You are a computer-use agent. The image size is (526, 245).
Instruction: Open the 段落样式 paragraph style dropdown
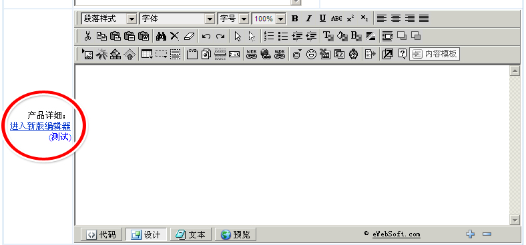click(x=109, y=19)
